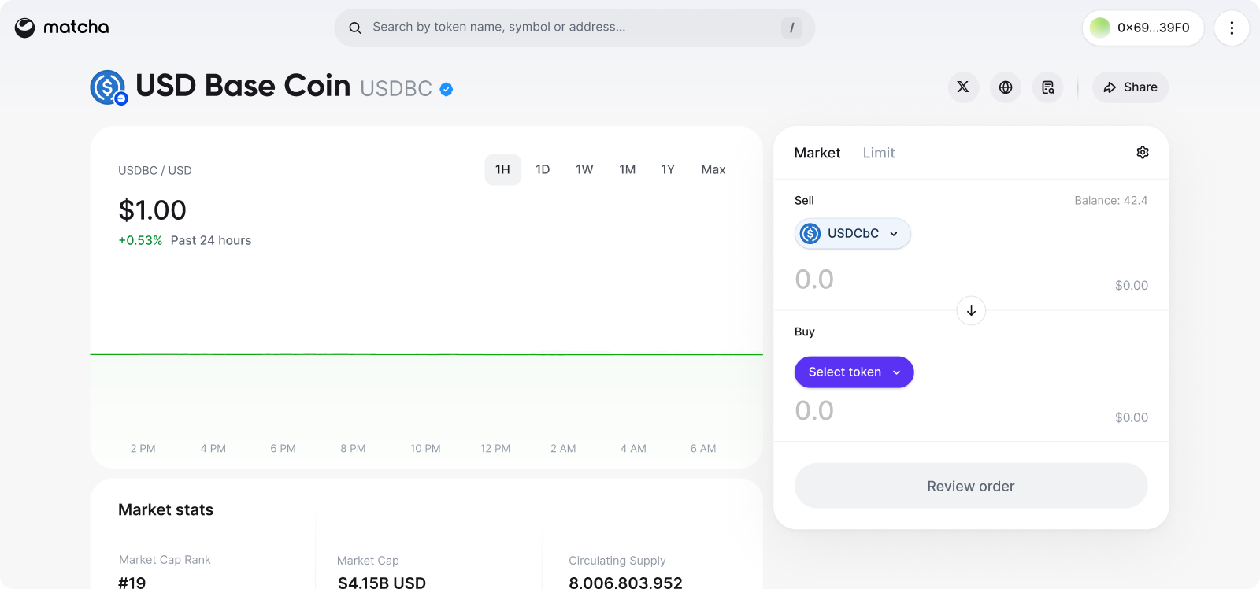
Task: Click the green wallet avatar icon
Action: point(1100,28)
